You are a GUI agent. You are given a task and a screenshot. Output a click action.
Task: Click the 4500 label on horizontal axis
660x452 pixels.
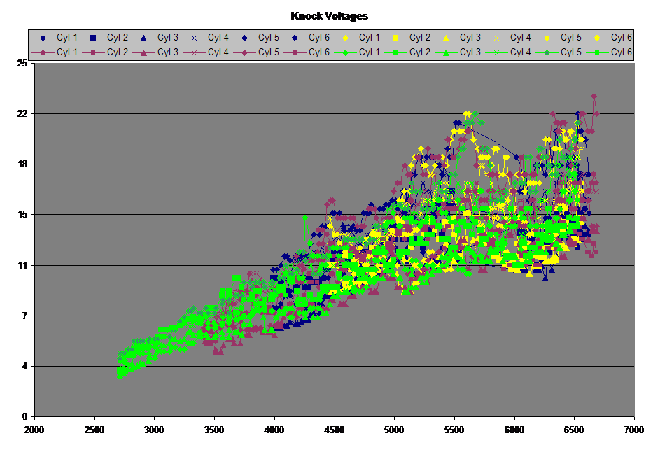point(335,430)
